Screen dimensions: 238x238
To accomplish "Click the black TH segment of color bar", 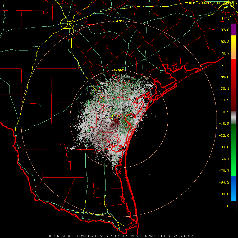I will click(x=234, y=206).
